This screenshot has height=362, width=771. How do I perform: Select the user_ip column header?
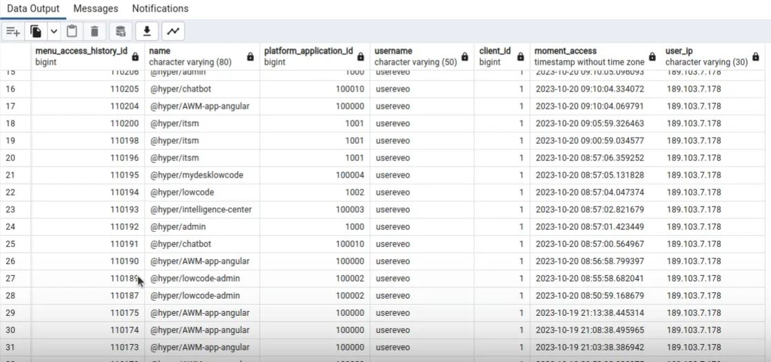(x=712, y=57)
